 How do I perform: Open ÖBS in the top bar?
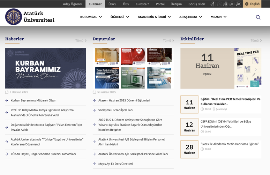point(126,4)
